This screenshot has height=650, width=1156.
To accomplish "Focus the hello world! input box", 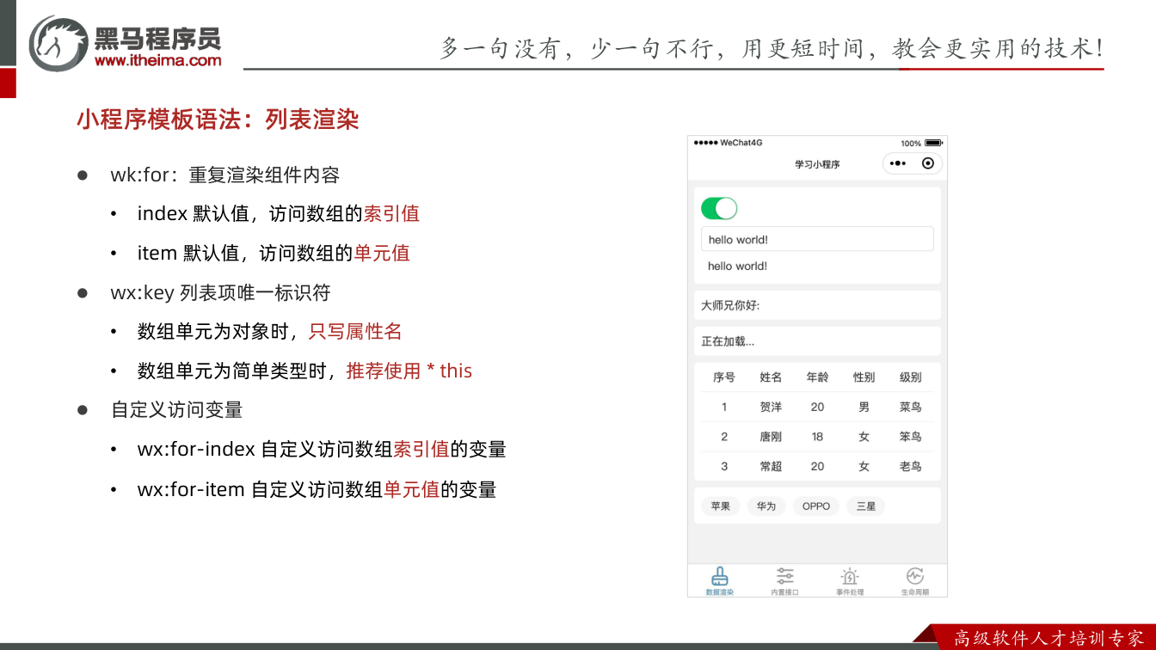I will pyautogui.click(x=817, y=239).
